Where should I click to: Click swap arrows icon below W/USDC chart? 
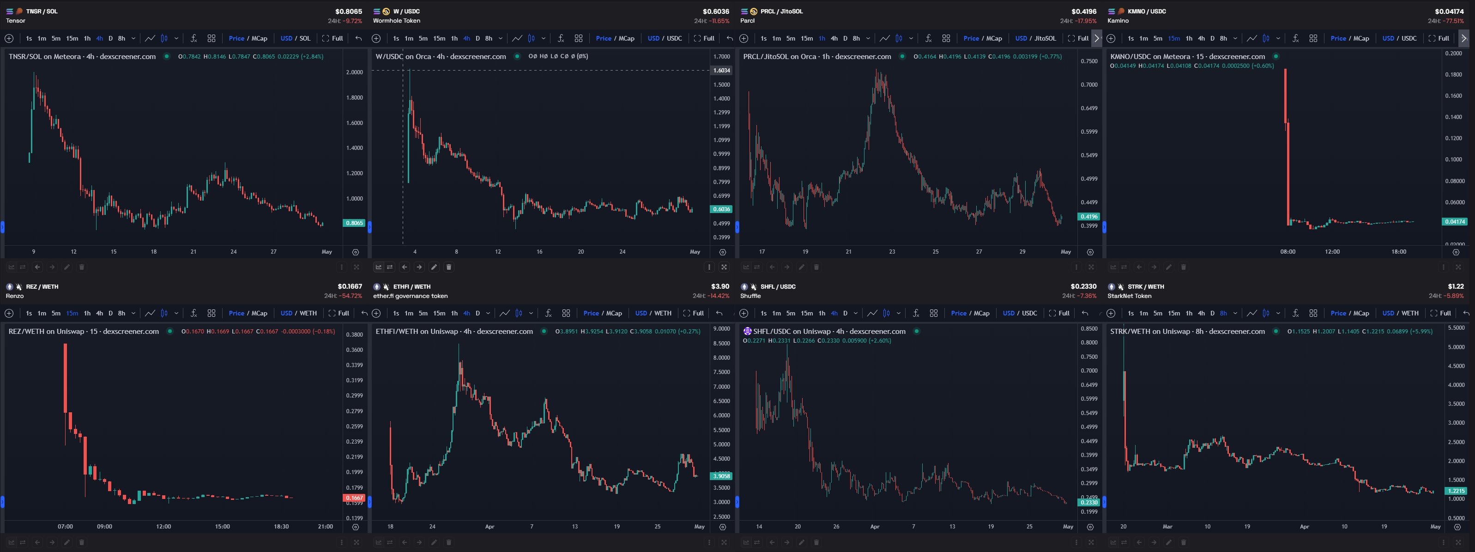[x=390, y=267]
